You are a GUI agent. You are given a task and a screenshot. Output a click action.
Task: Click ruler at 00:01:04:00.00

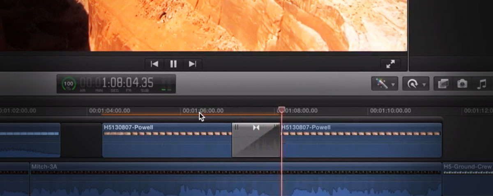pyautogui.click(x=110, y=111)
